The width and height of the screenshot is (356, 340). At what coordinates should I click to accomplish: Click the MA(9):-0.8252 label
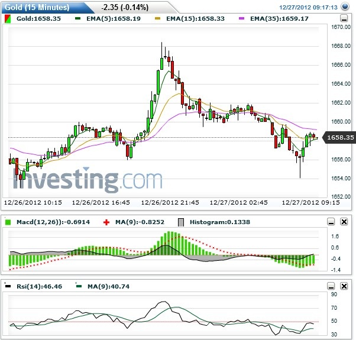[140, 222]
